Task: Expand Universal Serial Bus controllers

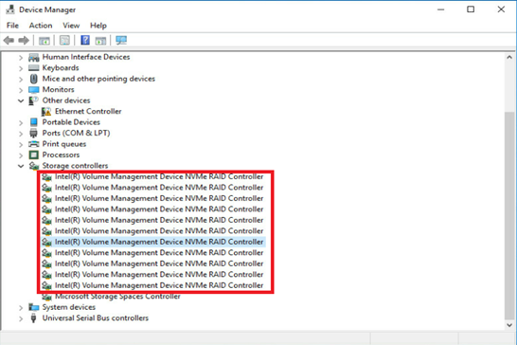Action: coord(21,318)
